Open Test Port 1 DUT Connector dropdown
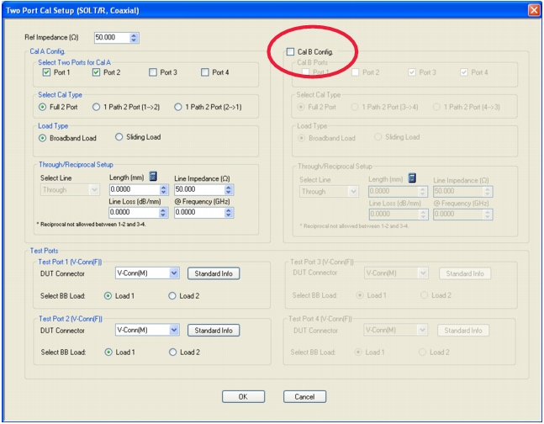544x424 pixels. [x=174, y=273]
